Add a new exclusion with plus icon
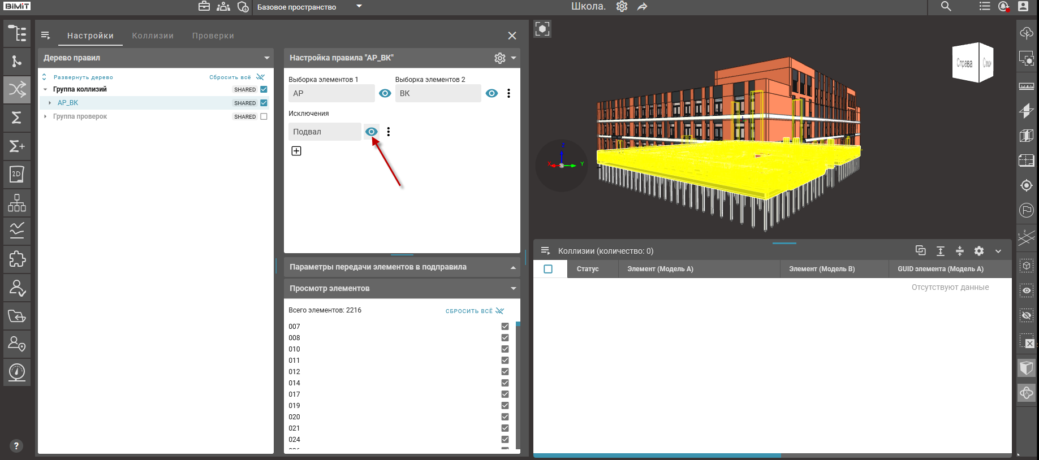The height and width of the screenshot is (460, 1039). pyautogui.click(x=296, y=151)
